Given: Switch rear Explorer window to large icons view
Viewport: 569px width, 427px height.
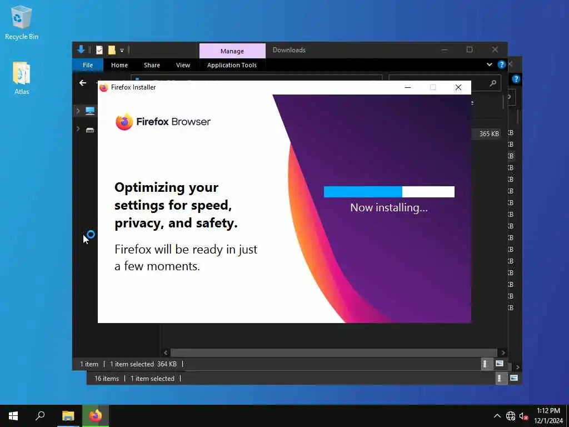Looking at the screenshot, I should click(x=514, y=378).
